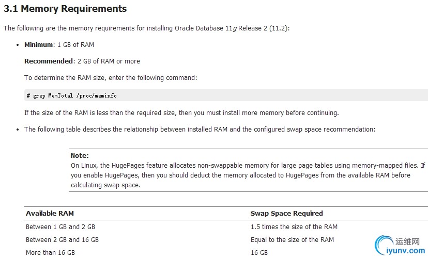
Task: Click the "Swap Space Required" table header
Action: [286, 214]
